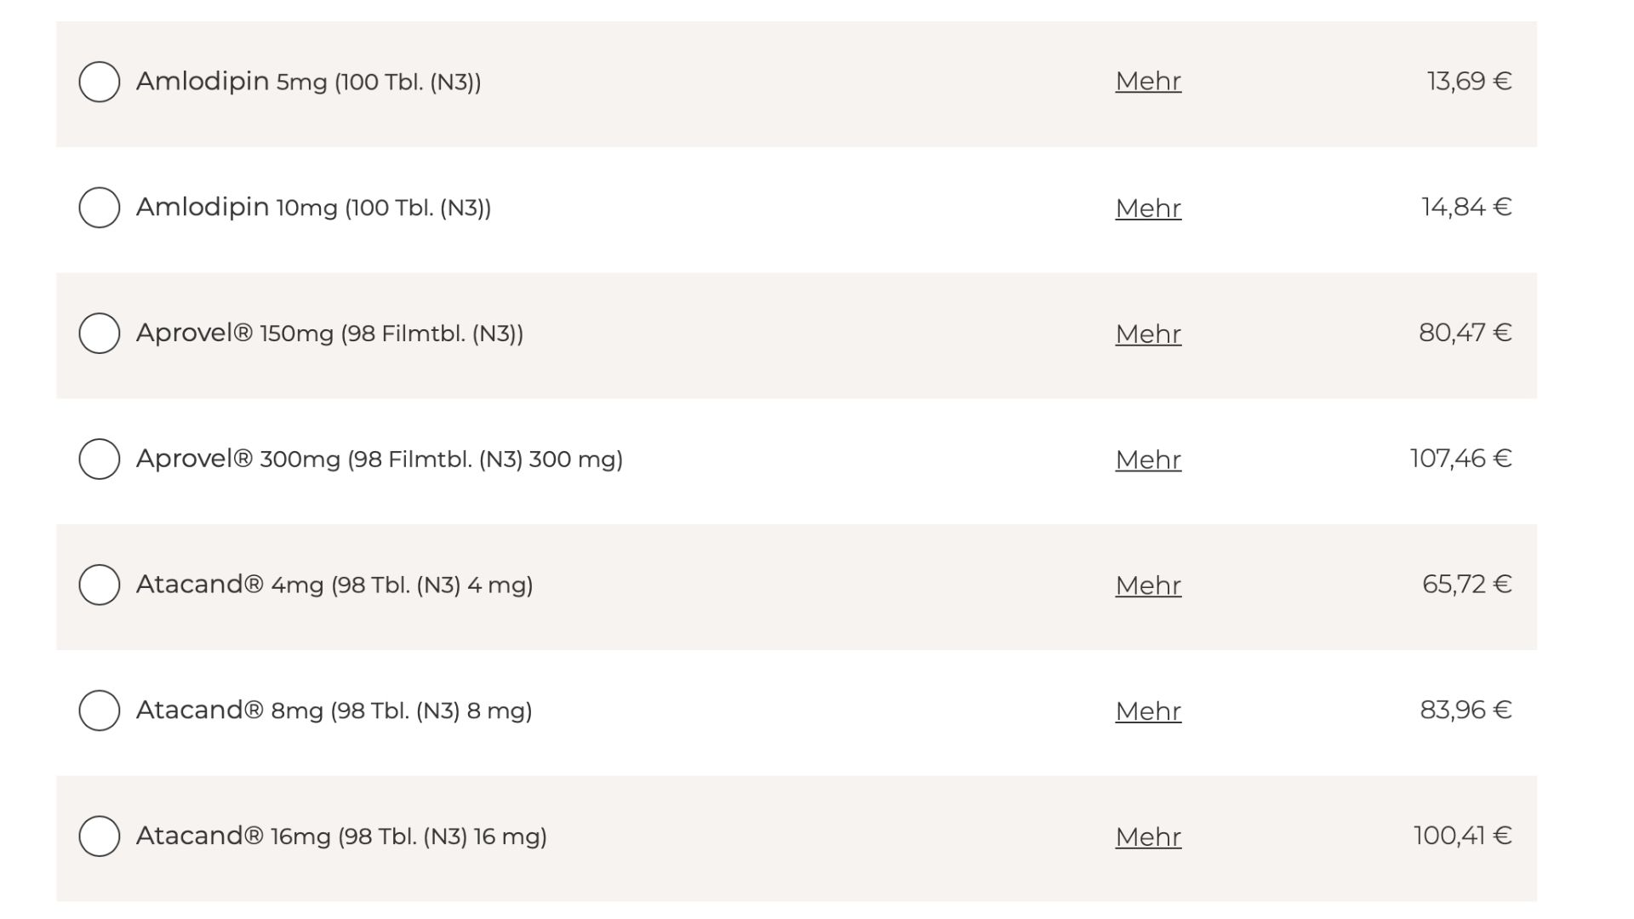
Task: Click the 13,69 € price
Action: pos(1469,82)
